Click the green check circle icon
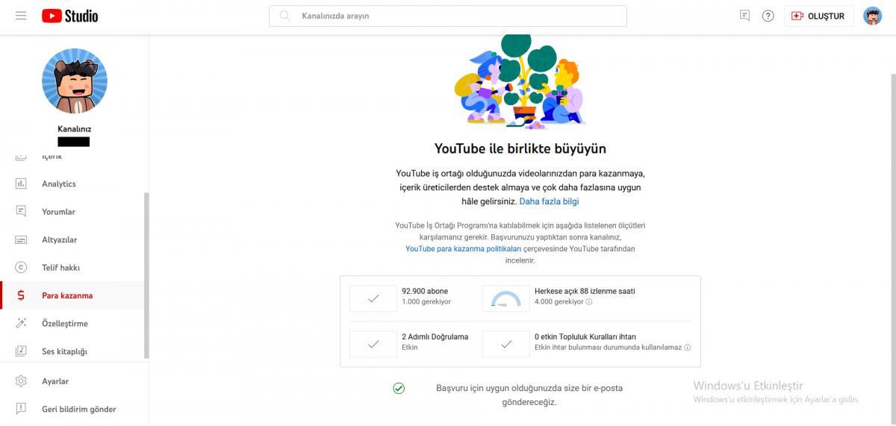Screen dimensions: 896x426 click(x=399, y=388)
